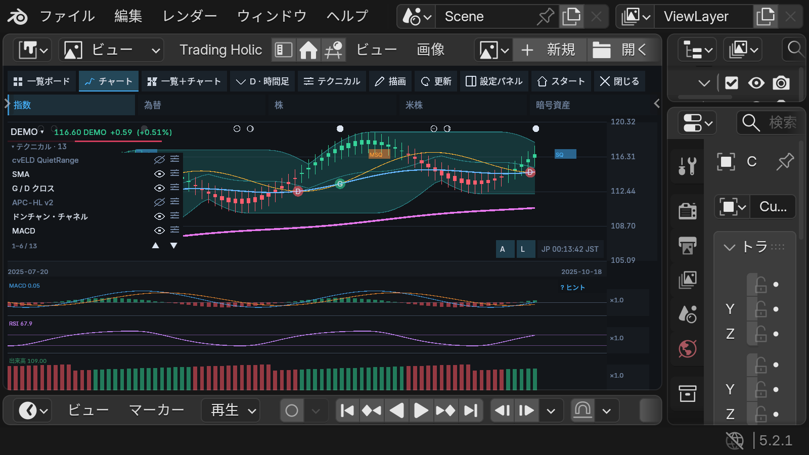
Task: Open the レンダー menu
Action: 190,17
